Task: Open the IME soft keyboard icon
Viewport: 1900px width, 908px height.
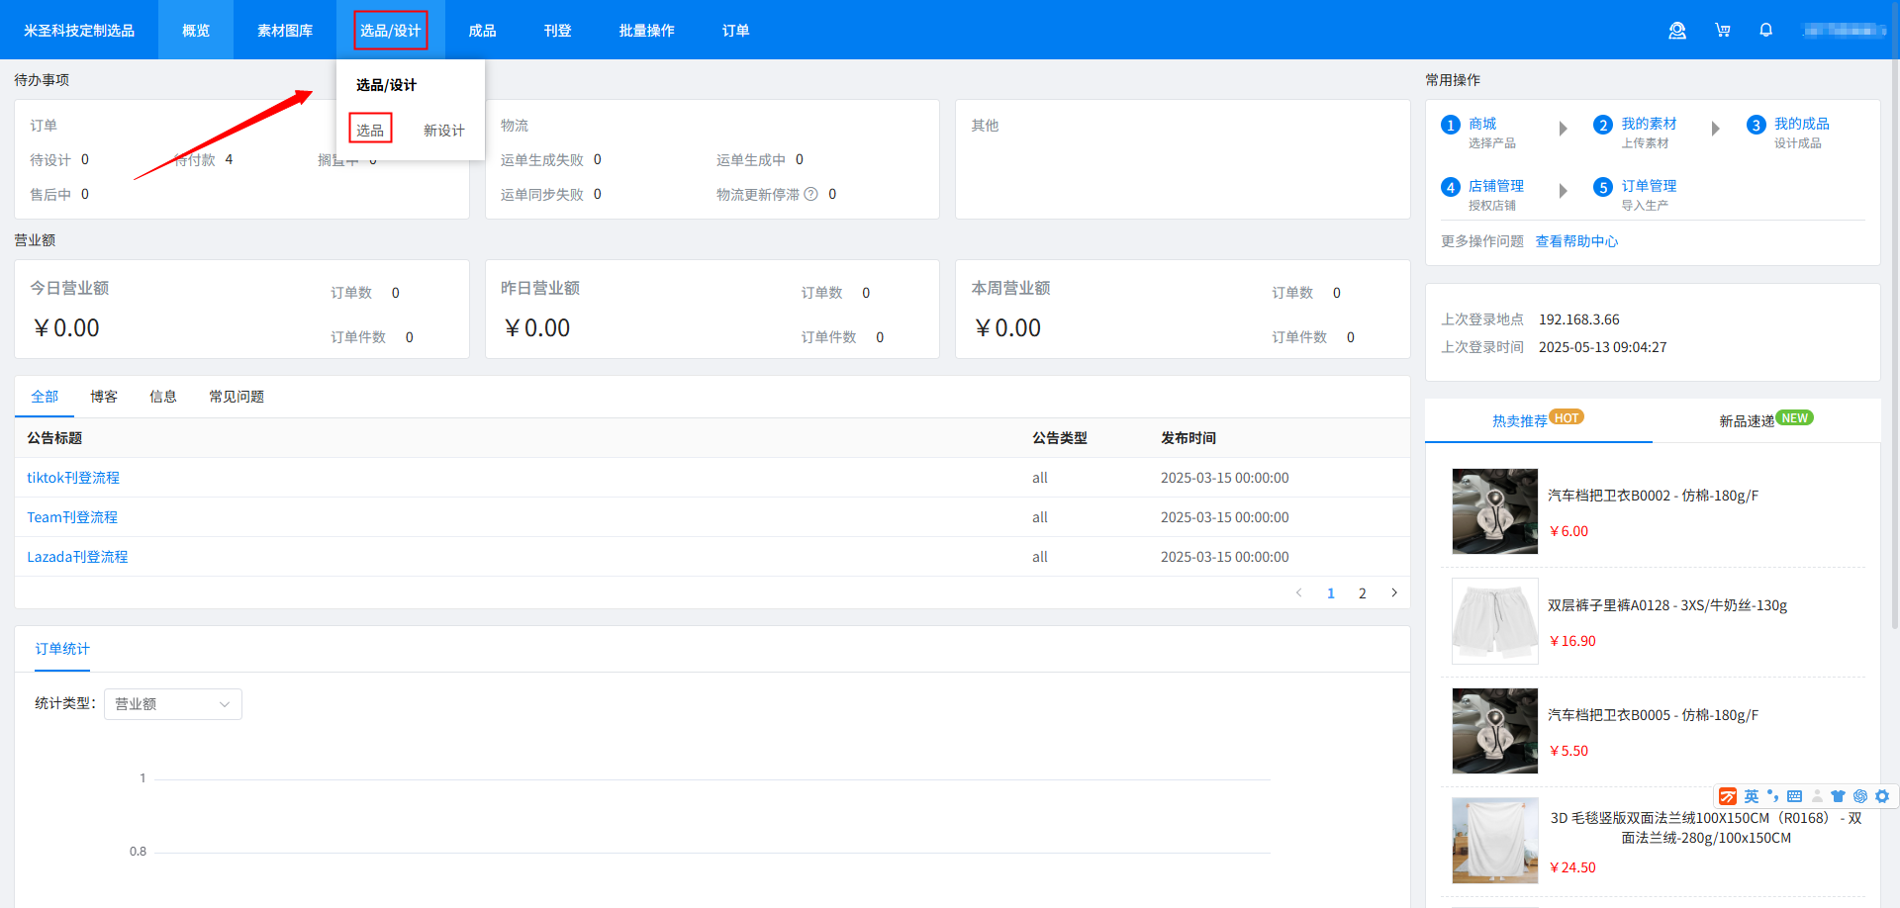Action: (1794, 796)
